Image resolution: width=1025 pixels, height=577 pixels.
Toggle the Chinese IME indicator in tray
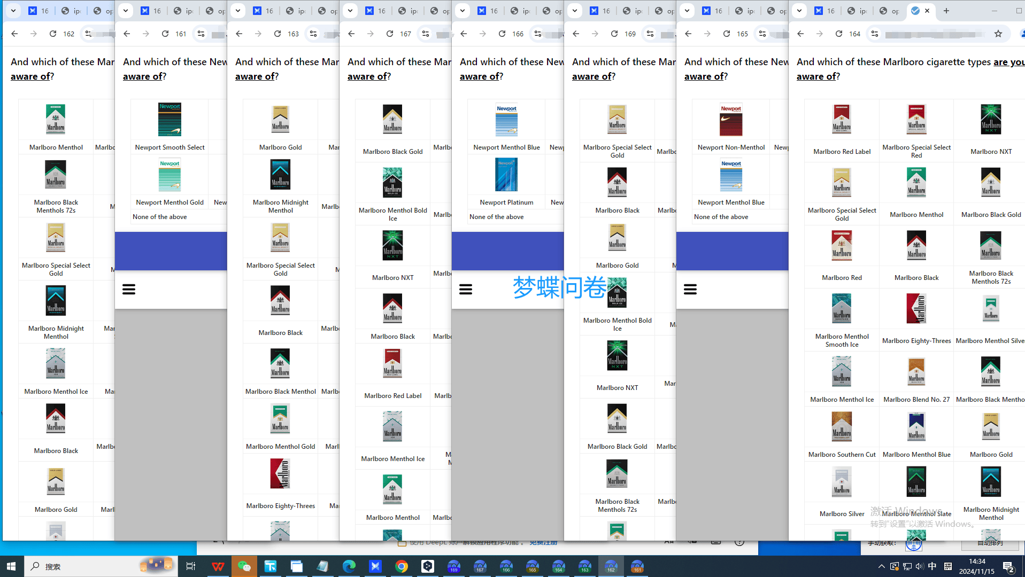[x=932, y=566]
